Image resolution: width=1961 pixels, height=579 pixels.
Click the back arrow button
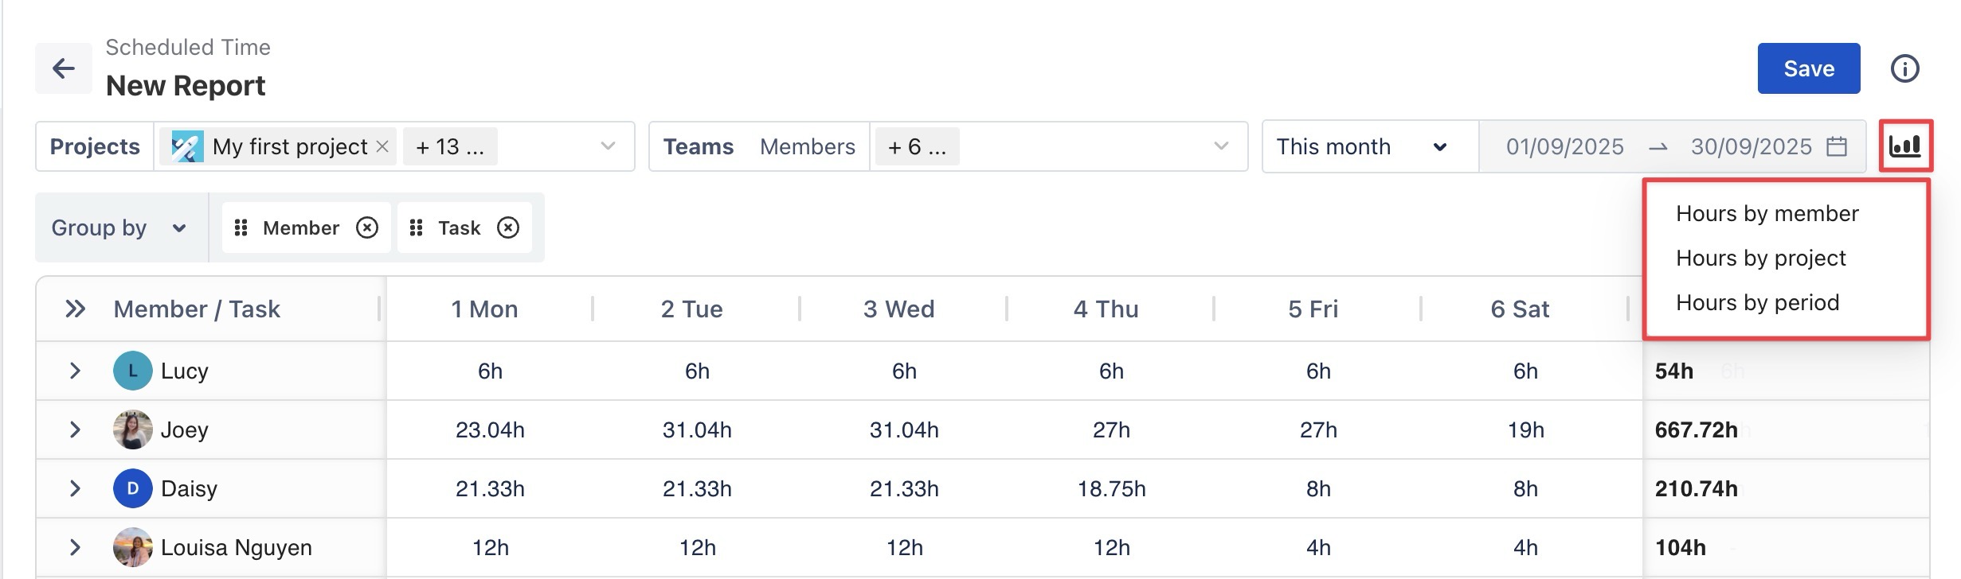[x=64, y=68]
